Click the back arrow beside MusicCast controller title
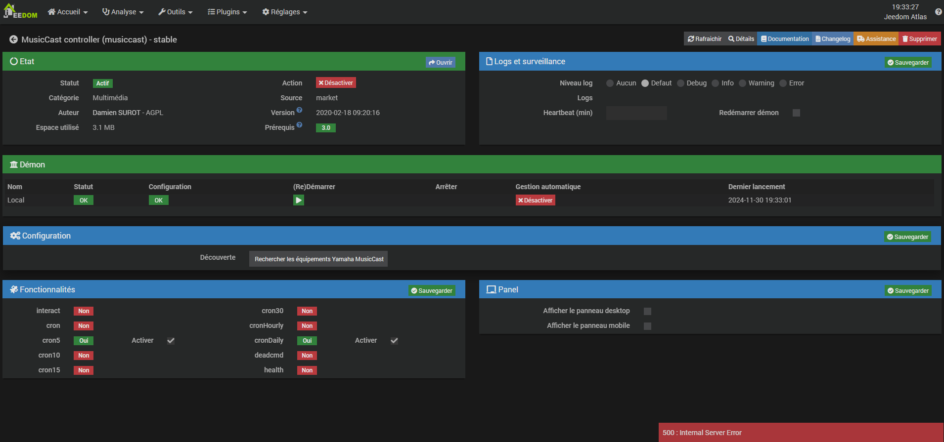The height and width of the screenshot is (442, 944). point(13,40)
